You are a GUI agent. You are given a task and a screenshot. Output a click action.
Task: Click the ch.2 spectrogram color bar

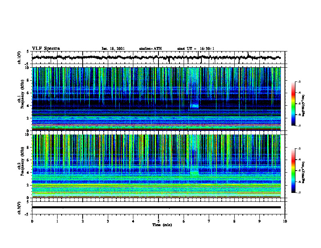click(x=293, y=171)
